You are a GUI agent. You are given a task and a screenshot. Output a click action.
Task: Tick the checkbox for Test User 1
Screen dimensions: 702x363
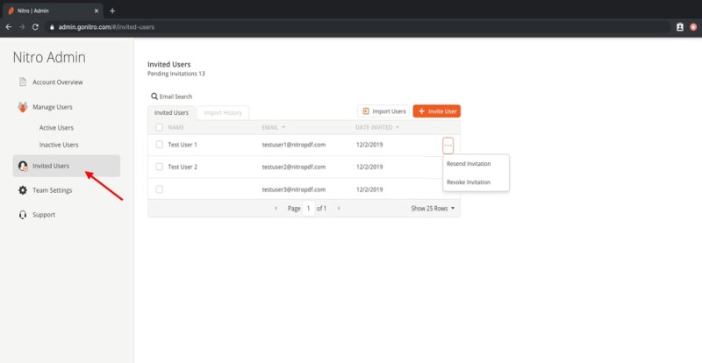click(x=159, y=145)
